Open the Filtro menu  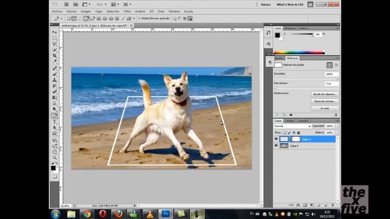pyautogui.click(x=127, y=12)
